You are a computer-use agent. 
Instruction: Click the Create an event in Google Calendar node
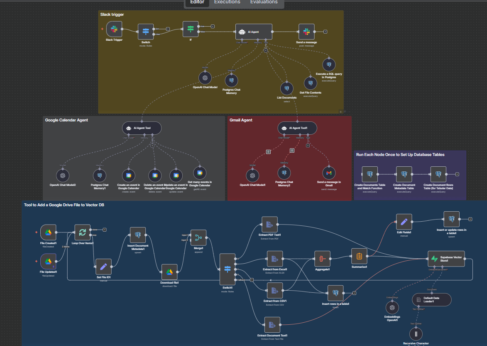coord(129,176)
